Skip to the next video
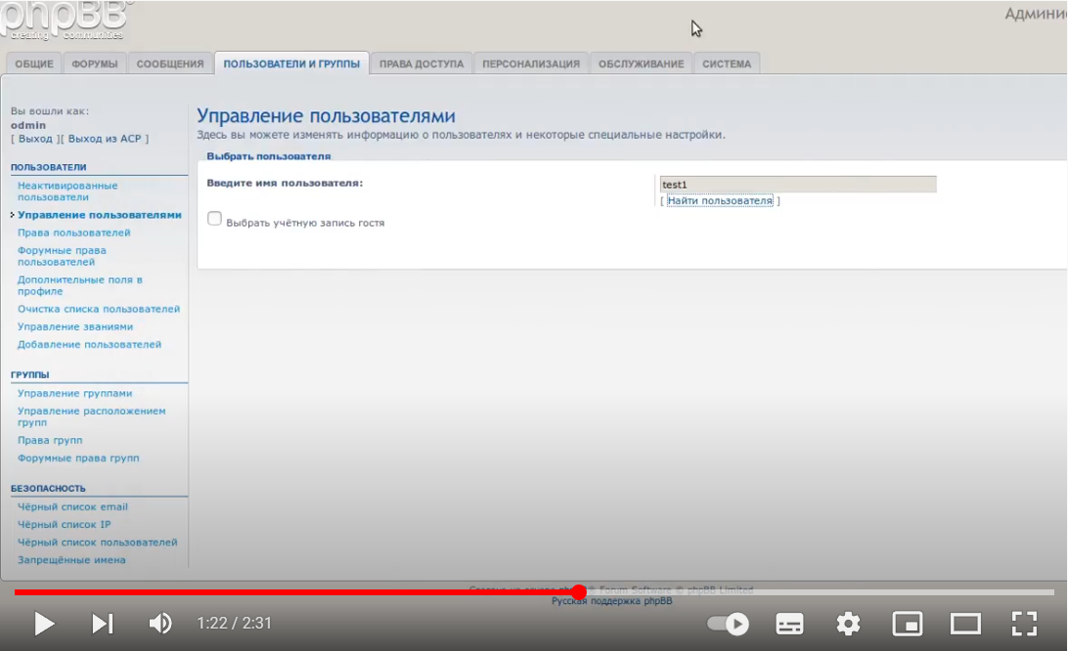1068x651 pixels. point(103,623)
